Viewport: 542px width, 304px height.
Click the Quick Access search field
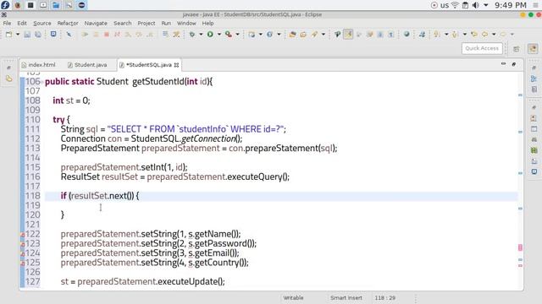point(482,48)
